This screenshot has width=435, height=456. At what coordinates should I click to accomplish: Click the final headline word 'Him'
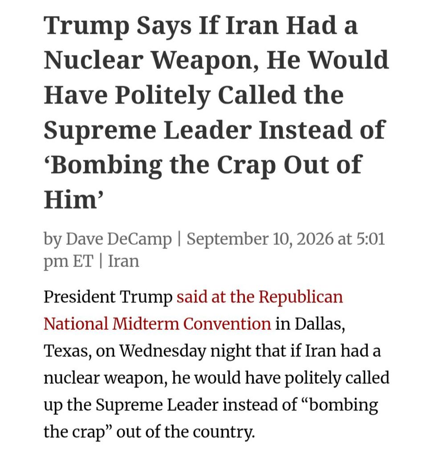[71, 200]
